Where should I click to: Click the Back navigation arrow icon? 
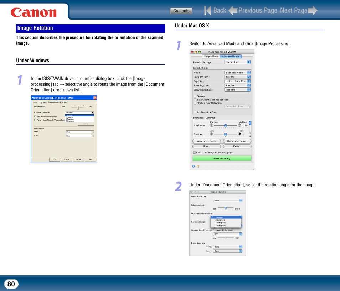[x=207, y=10]
